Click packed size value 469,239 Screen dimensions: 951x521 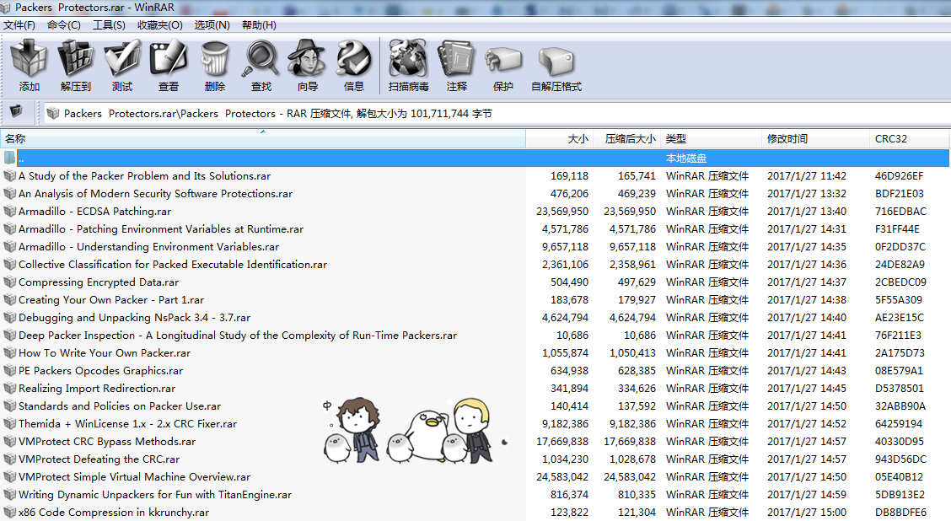click(x=637, y=194)
